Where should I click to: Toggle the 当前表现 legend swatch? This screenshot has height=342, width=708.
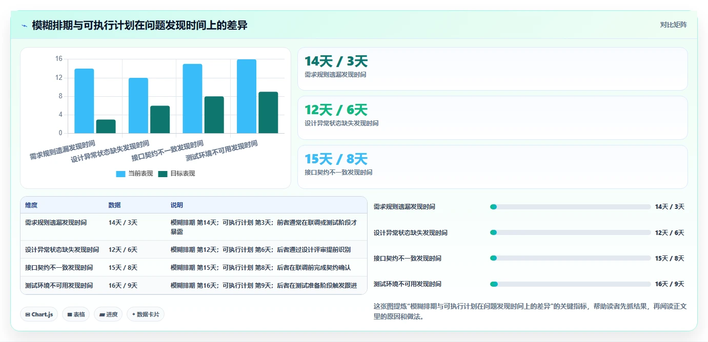click(x=120, y=174)
